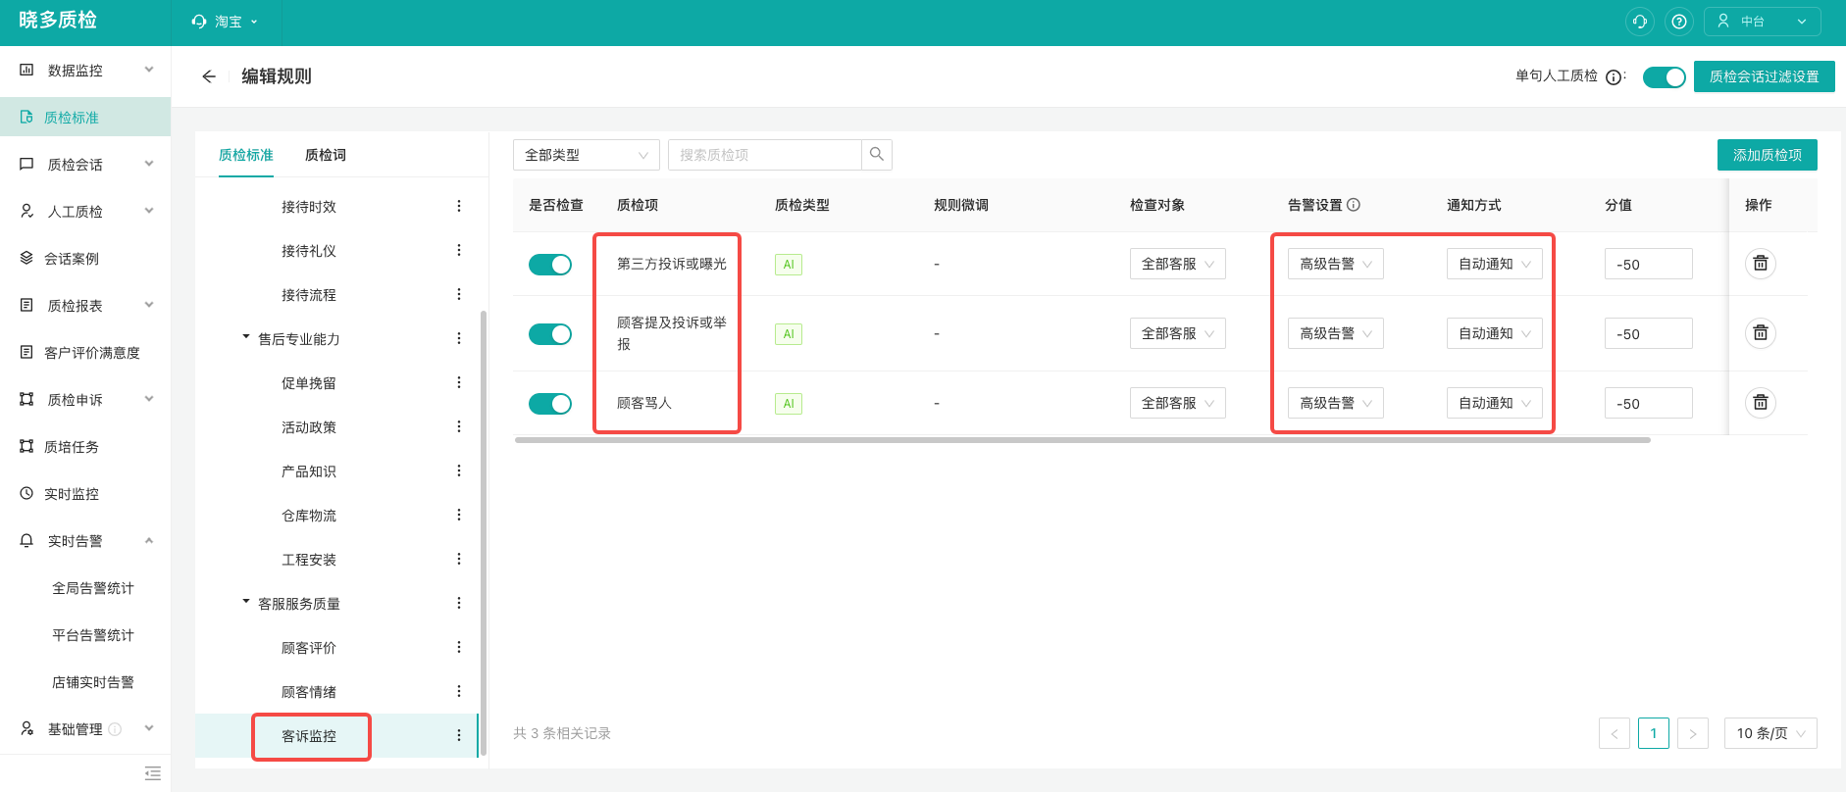Click the 质检会话过滤设置 button
Screen dimensions: 1846x792
pyautogui.click(x=1765, y=76)
